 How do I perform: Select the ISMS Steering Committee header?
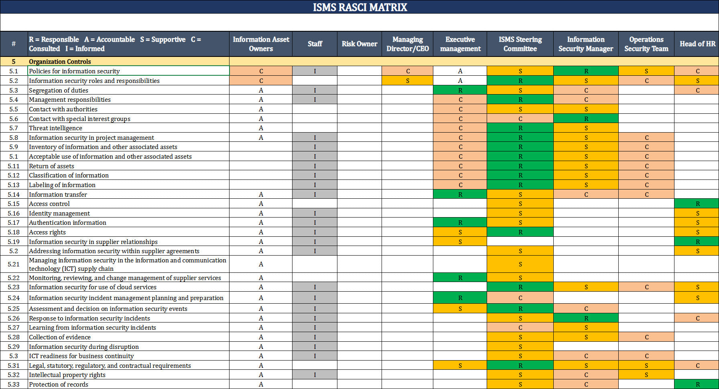(x=520, y=44)
